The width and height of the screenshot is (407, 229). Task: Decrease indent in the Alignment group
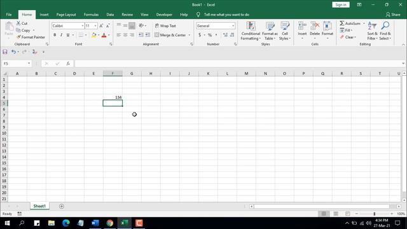141,35
